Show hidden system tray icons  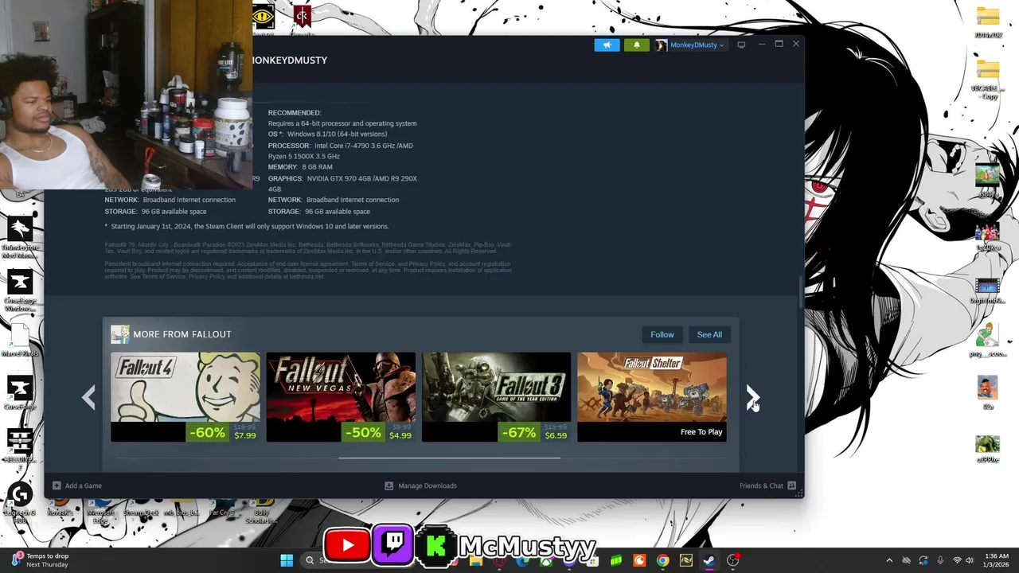[x=889, y=560]
